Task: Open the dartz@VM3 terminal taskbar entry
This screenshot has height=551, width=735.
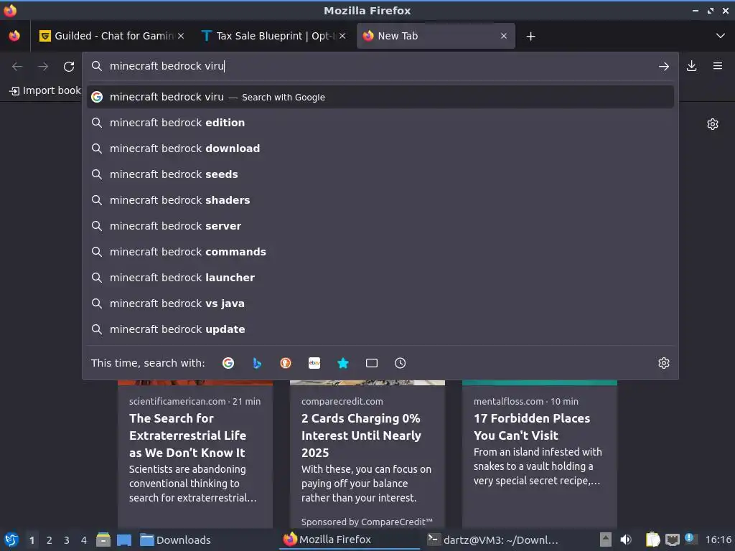Action: tap(494, 540)
